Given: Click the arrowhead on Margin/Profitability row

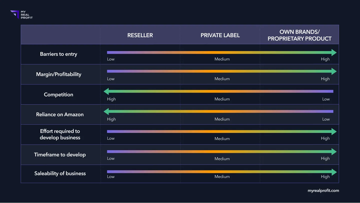Looking at the screenshot, I should [x=334, y=71].
